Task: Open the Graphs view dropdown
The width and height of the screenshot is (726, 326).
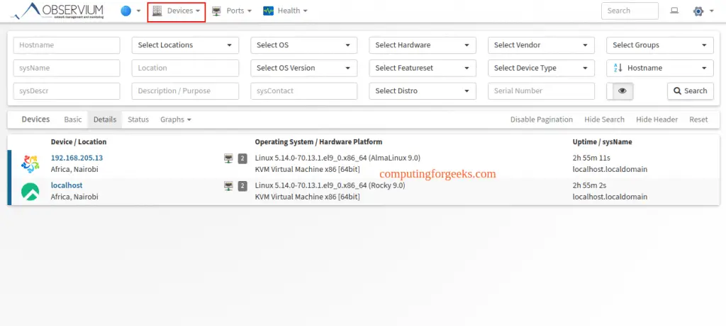Action: [x=176, y=120]
